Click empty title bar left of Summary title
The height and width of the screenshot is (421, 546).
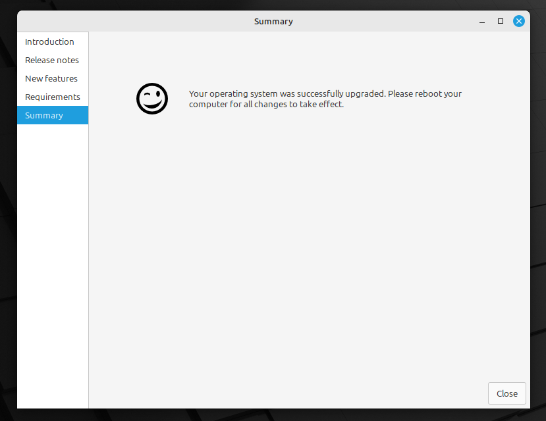click(132, 21)
